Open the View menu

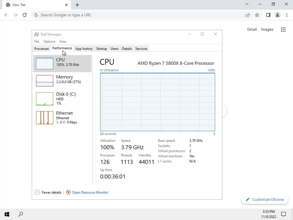pyautogui.click(x=63, y=42)
